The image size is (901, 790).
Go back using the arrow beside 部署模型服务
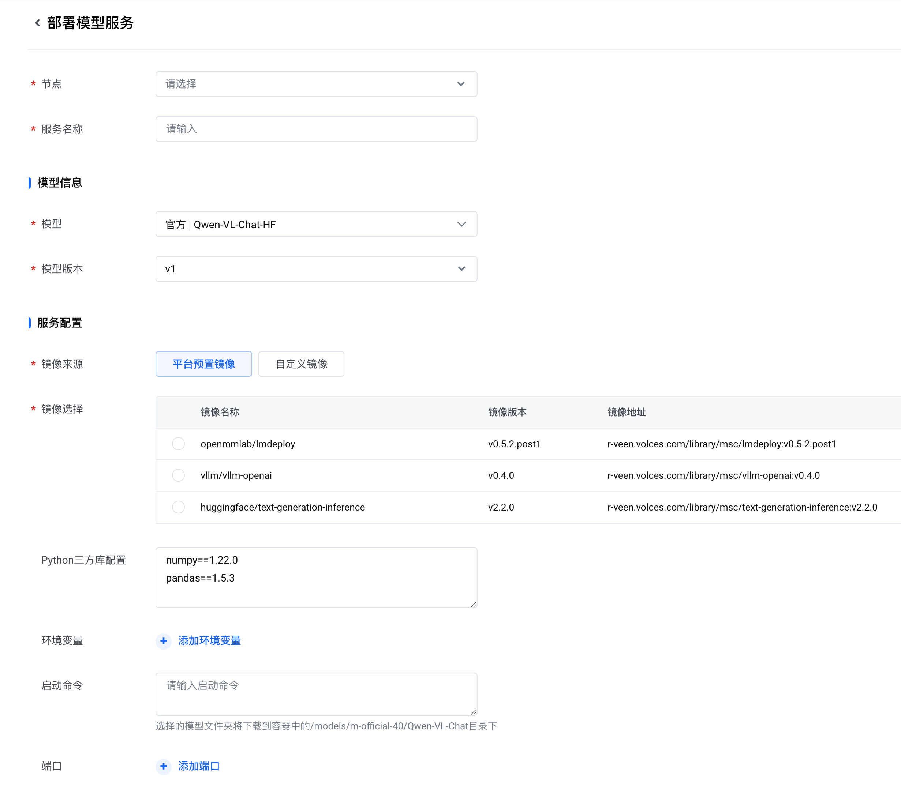click(x=37, y=23)
